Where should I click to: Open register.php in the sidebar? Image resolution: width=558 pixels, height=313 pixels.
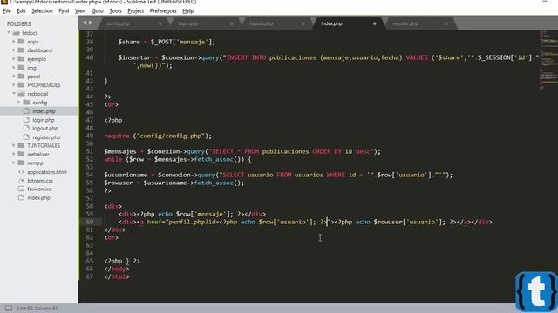46,137
